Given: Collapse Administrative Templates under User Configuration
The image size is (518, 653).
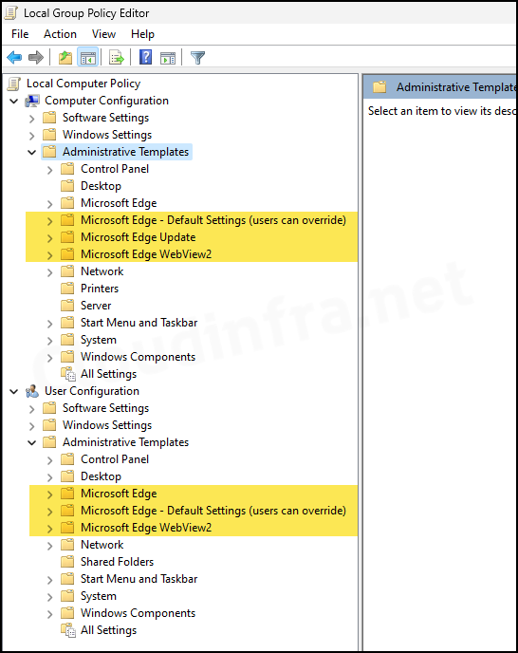Looking at the screenshot, I should click(31, 442).
